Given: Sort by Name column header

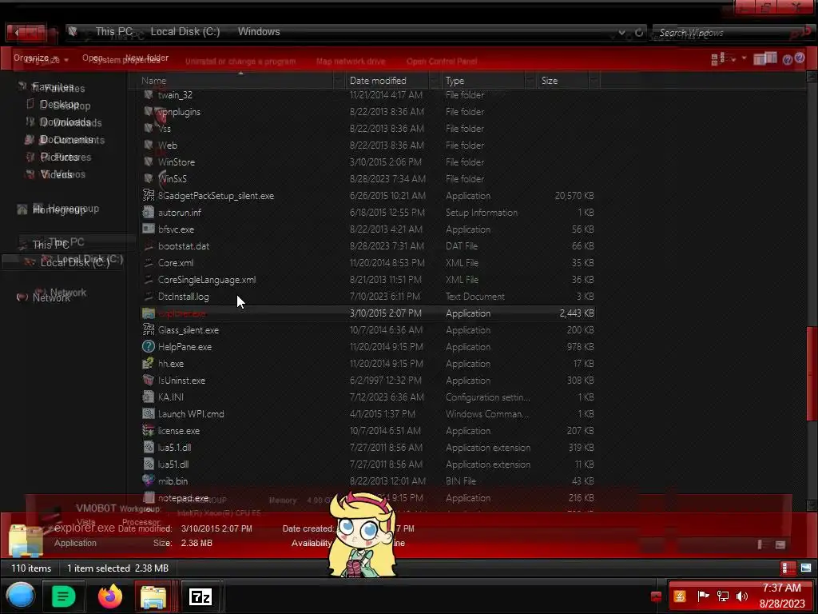Looking at the screenshot, I should pyautogui.click(x=153, y=81).
